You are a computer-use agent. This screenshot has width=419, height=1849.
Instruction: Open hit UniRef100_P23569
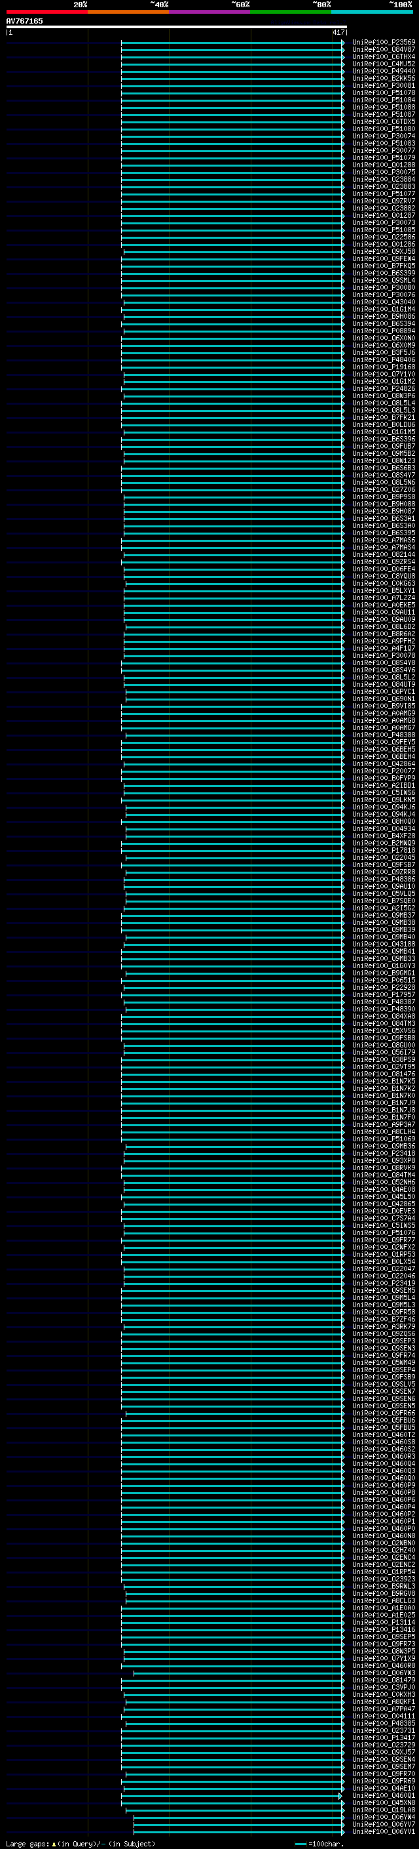(x=383, y=43)
